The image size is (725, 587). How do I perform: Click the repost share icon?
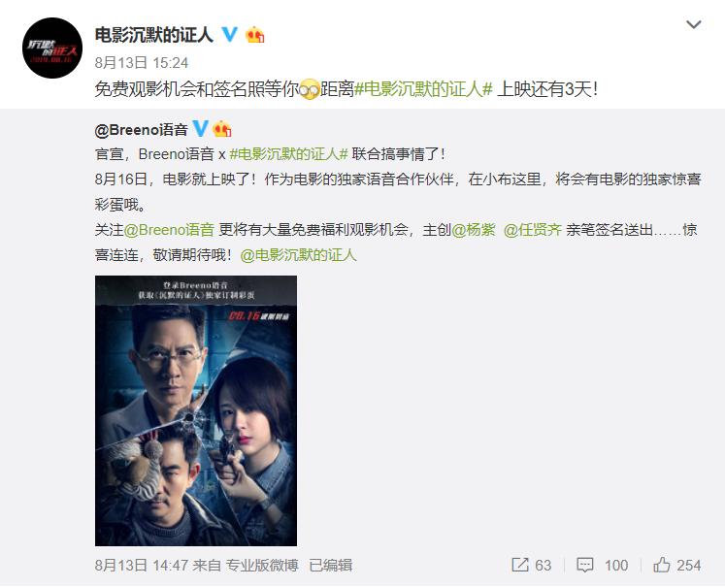pyautogui.click(x=520, y=565)
